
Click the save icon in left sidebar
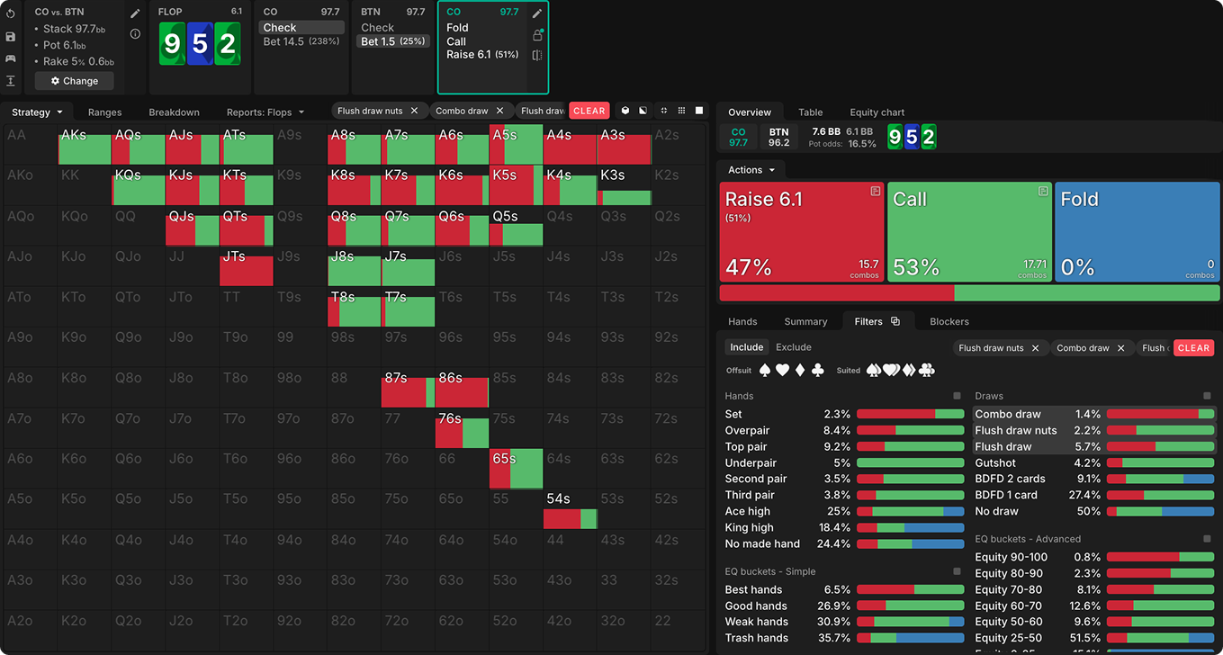tap(11, 37)
